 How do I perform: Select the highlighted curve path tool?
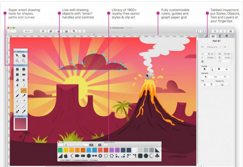[24, 91]
